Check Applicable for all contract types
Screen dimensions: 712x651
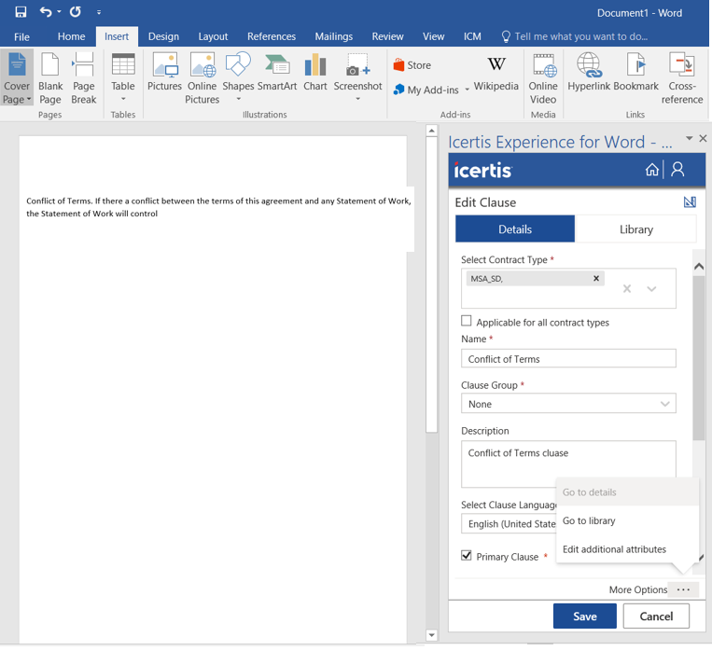click(x=467, y=322)
